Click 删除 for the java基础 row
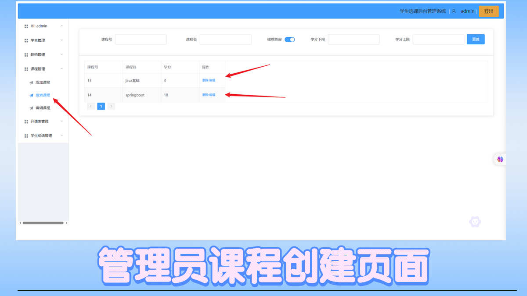Image resolution: width=527 pixels, height=296 pixels. coord(206,81)
